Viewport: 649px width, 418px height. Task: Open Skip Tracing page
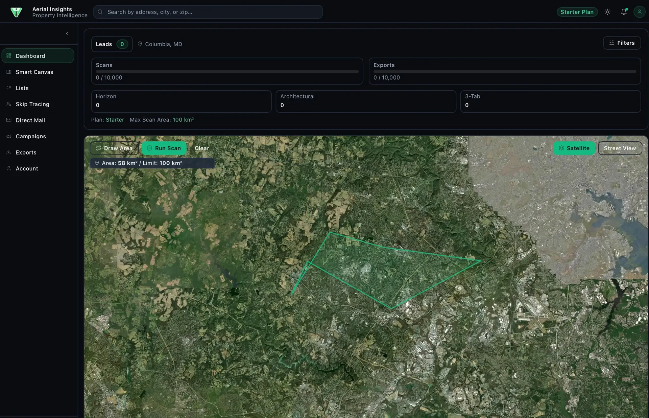point(38,104)
